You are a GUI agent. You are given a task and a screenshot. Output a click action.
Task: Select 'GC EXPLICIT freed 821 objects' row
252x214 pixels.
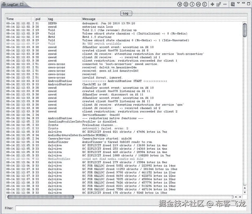click(124, 132)
